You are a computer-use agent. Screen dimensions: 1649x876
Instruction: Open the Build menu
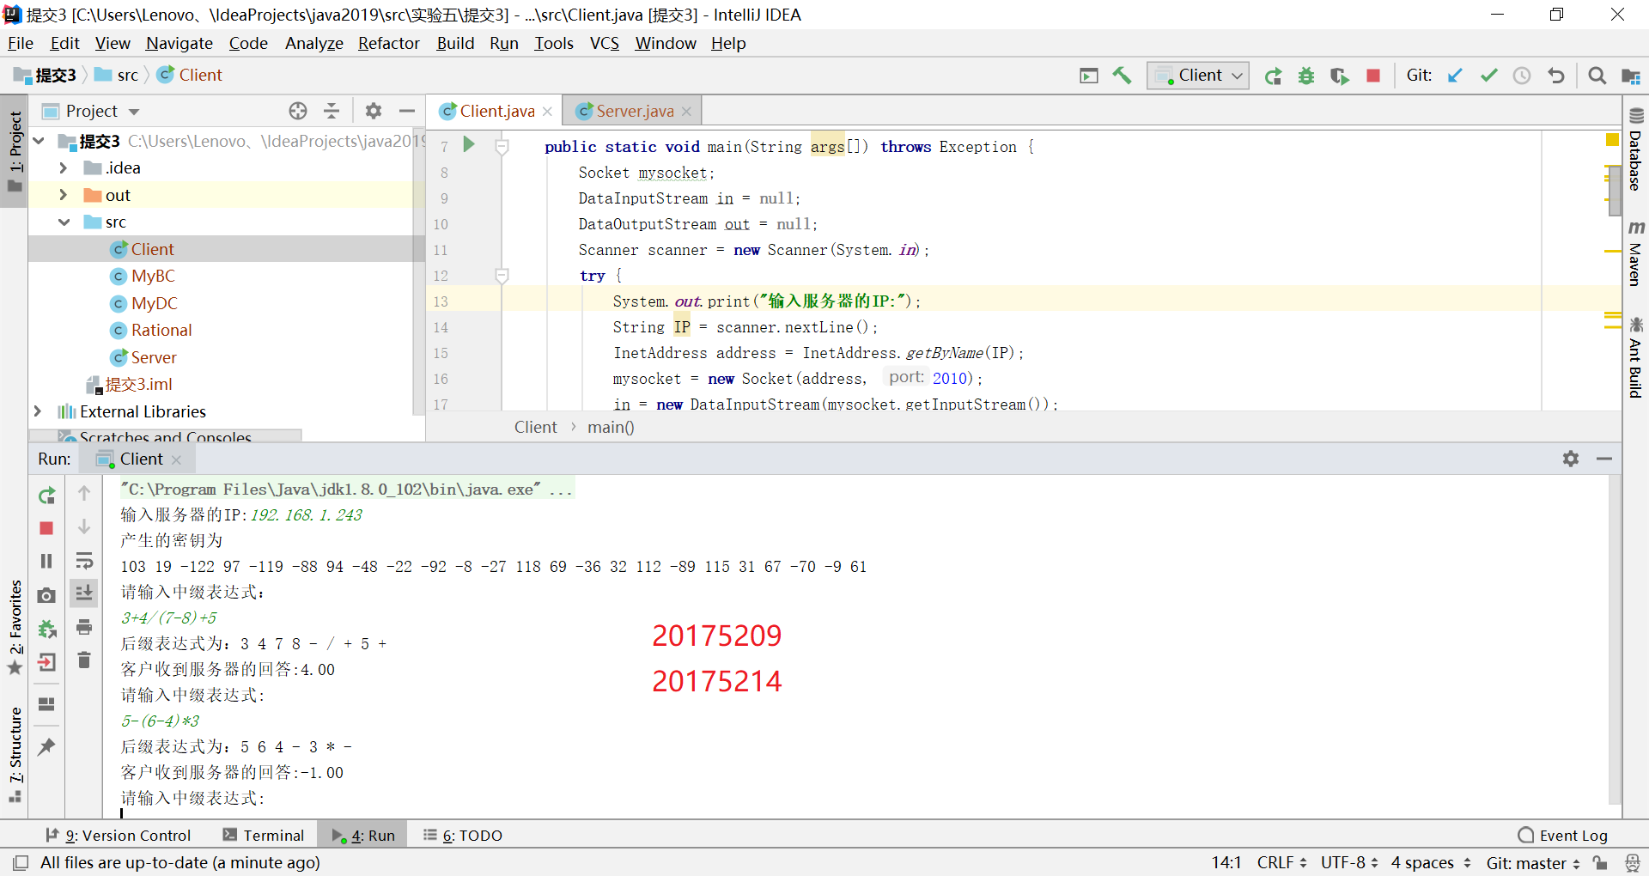coord(455,43)
